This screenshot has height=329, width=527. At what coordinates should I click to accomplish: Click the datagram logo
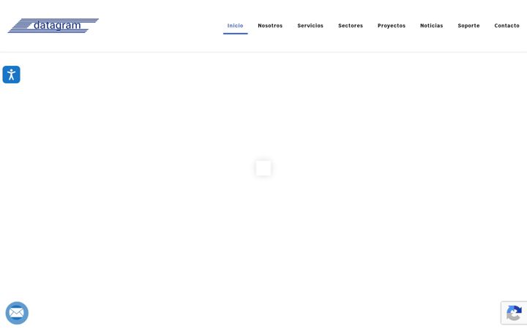[53, 26]
